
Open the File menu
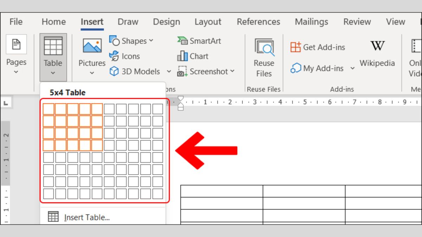point(16,22)
